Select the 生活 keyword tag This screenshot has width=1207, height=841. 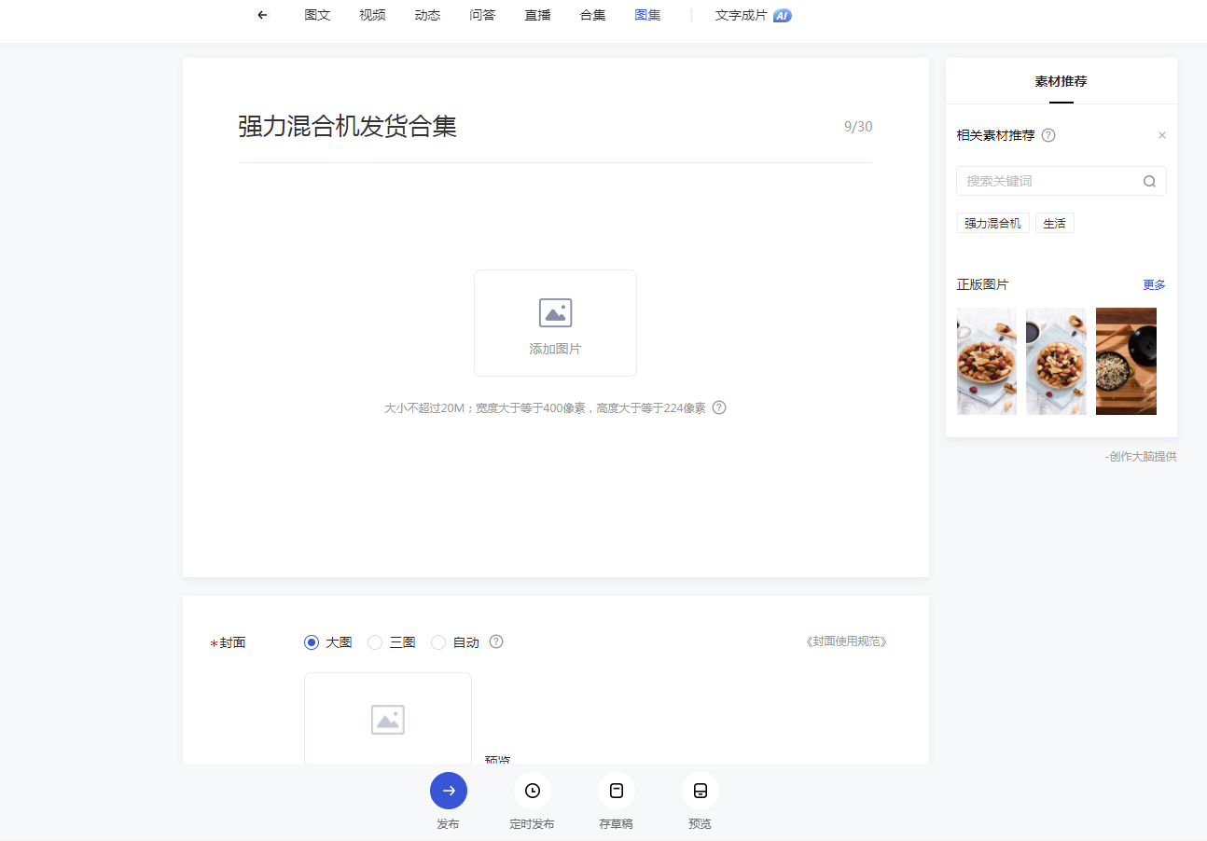point(1054,223)
